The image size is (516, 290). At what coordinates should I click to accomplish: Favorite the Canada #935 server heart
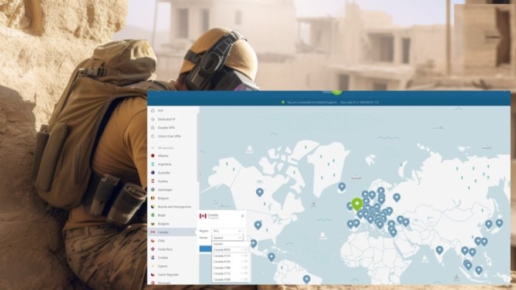[x=245, y=250]
